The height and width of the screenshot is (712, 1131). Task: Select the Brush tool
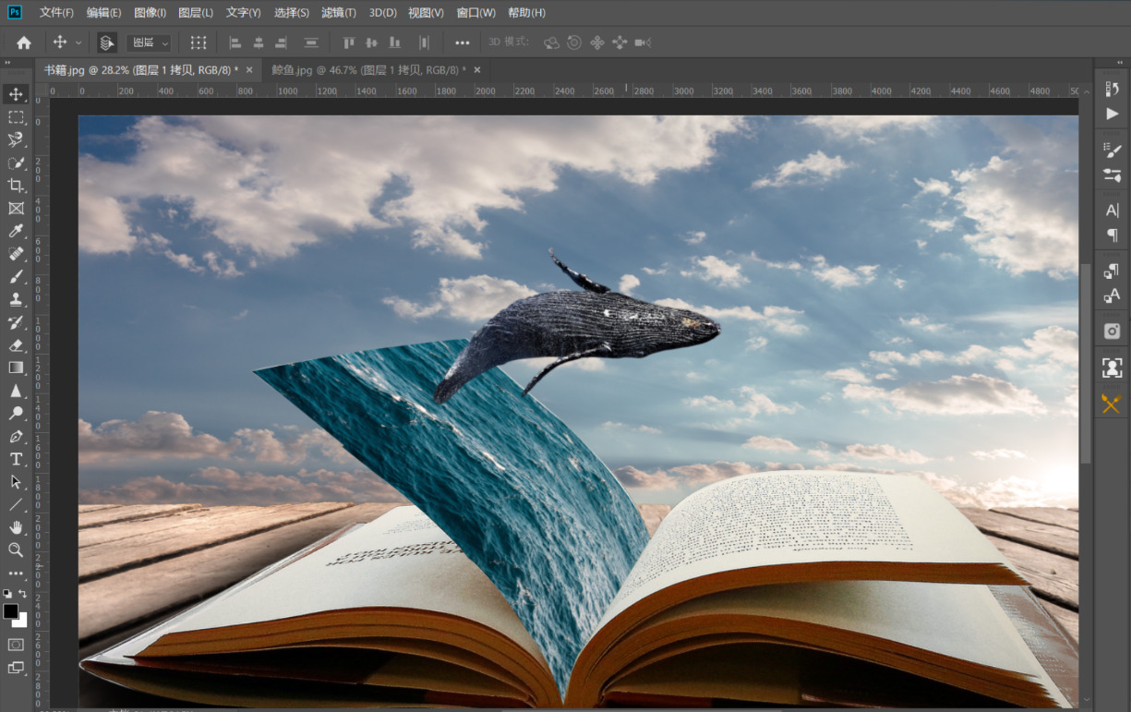click(x=16, y=276)
